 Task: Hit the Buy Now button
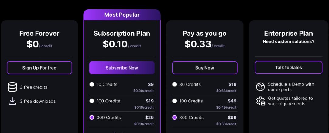[x=204, y=68]
